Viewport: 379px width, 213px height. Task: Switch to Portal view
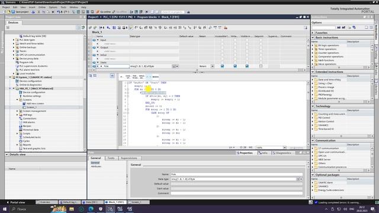click(16, 202)
